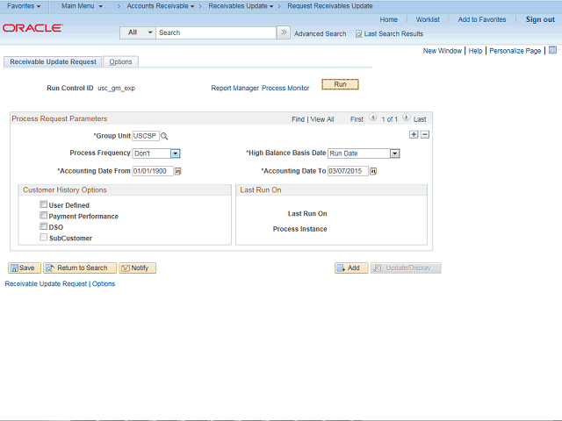Screen dimensions: 562x421
Task: Show next row arrow icon
Action: click(406, 118)
